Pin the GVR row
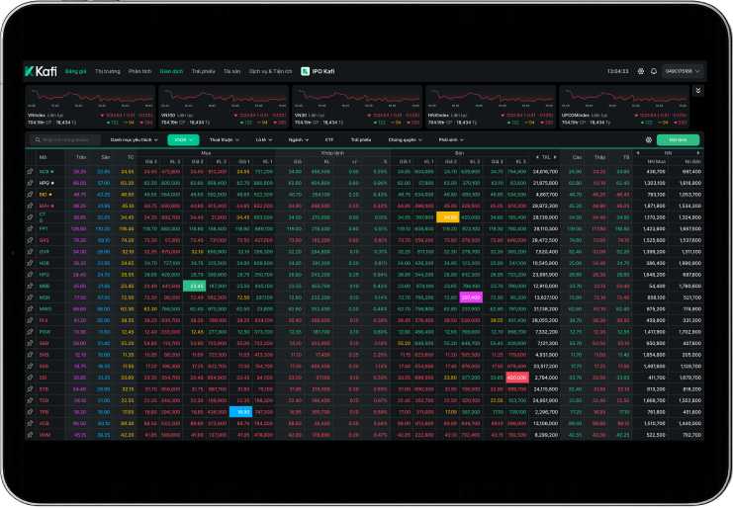The width and height of the screenshot is (733, 508). pyautogui.click(x=31, y=252)
